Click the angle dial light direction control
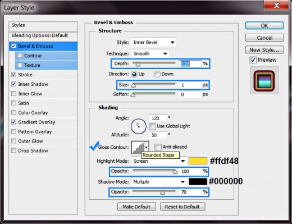This screenshot has width=292, height=224. [139, 126]
